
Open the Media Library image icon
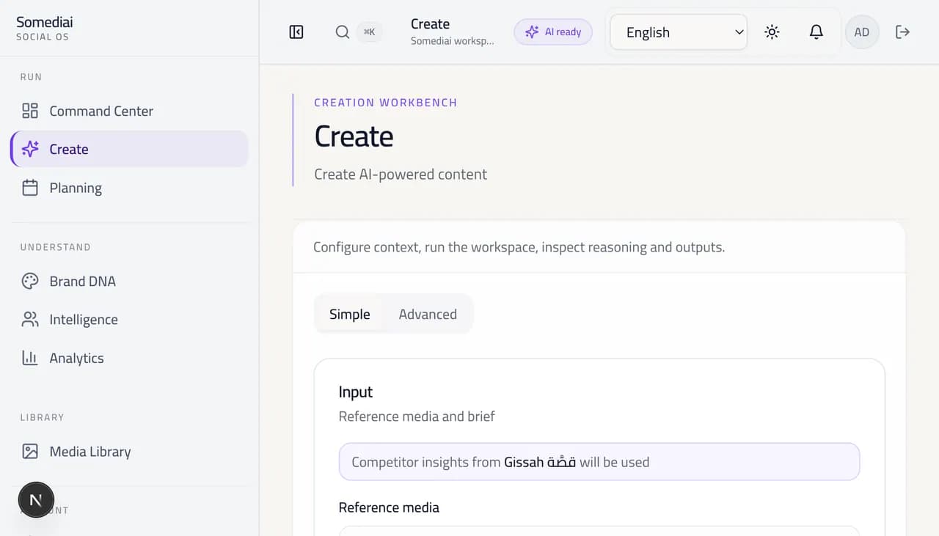tap(29, 451)
